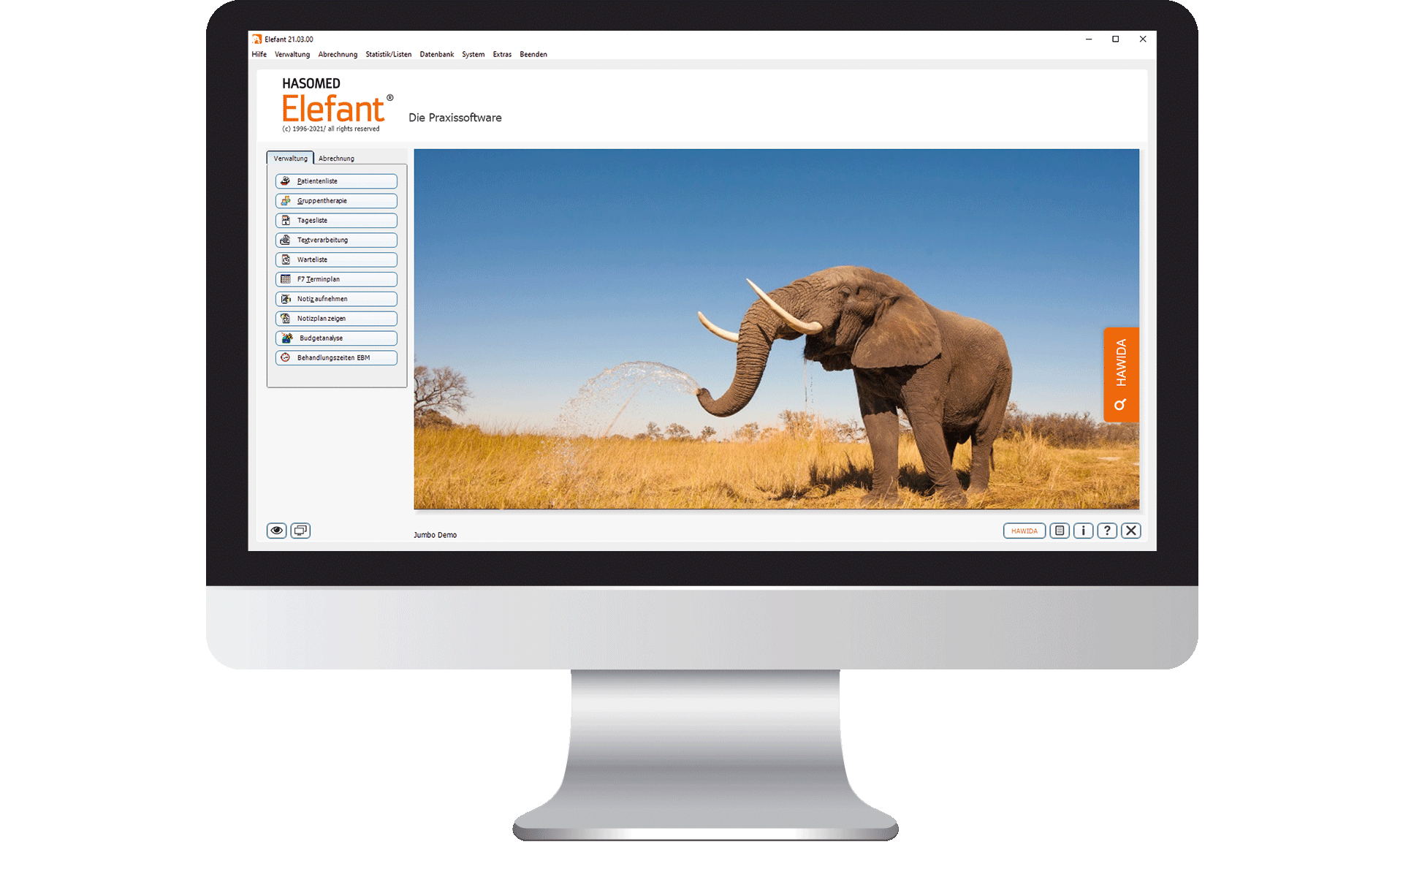The width and height of the screenshot is (1403, 877).
Task: Click the info icon
Action: pos(1084,531)
